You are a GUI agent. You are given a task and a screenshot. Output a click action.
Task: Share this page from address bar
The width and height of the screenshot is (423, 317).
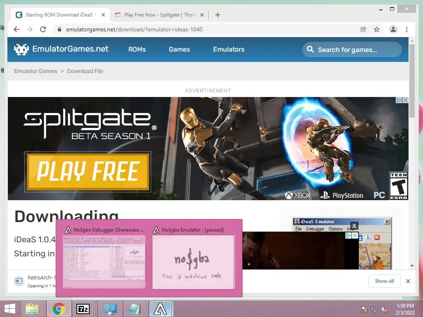pos(364,29)
